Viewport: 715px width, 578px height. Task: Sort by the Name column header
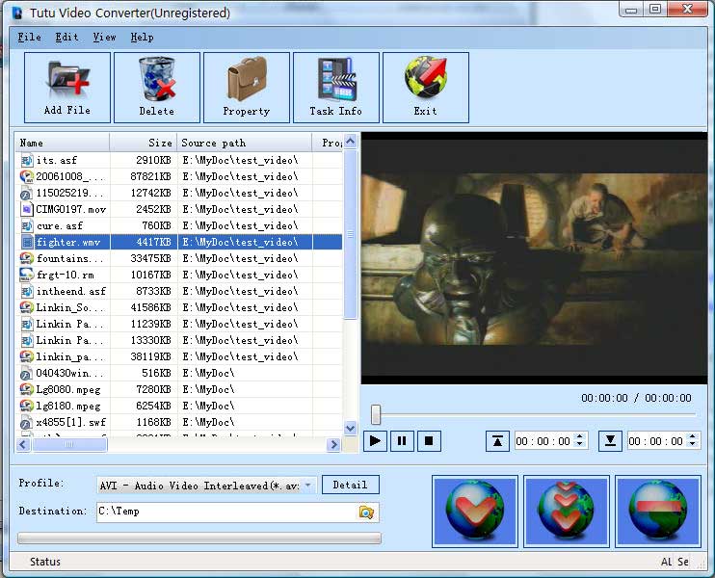pos(62,144)
